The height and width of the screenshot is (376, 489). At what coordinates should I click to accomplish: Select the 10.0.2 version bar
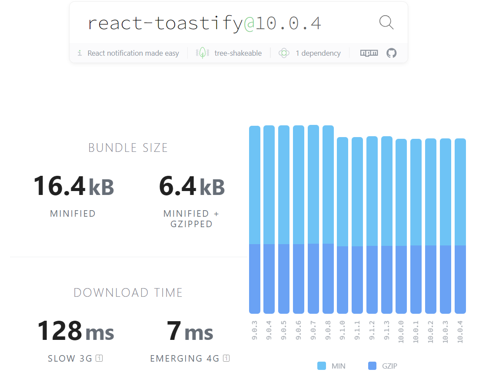click(x=431, y=226)
